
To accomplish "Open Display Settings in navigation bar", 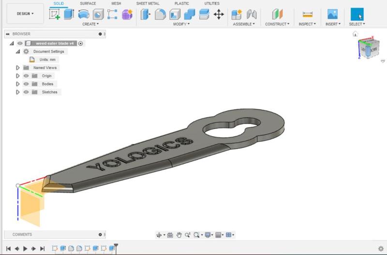I will [208, 235].
